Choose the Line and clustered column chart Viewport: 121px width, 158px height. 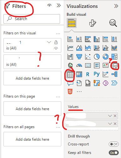pos(106,48)
